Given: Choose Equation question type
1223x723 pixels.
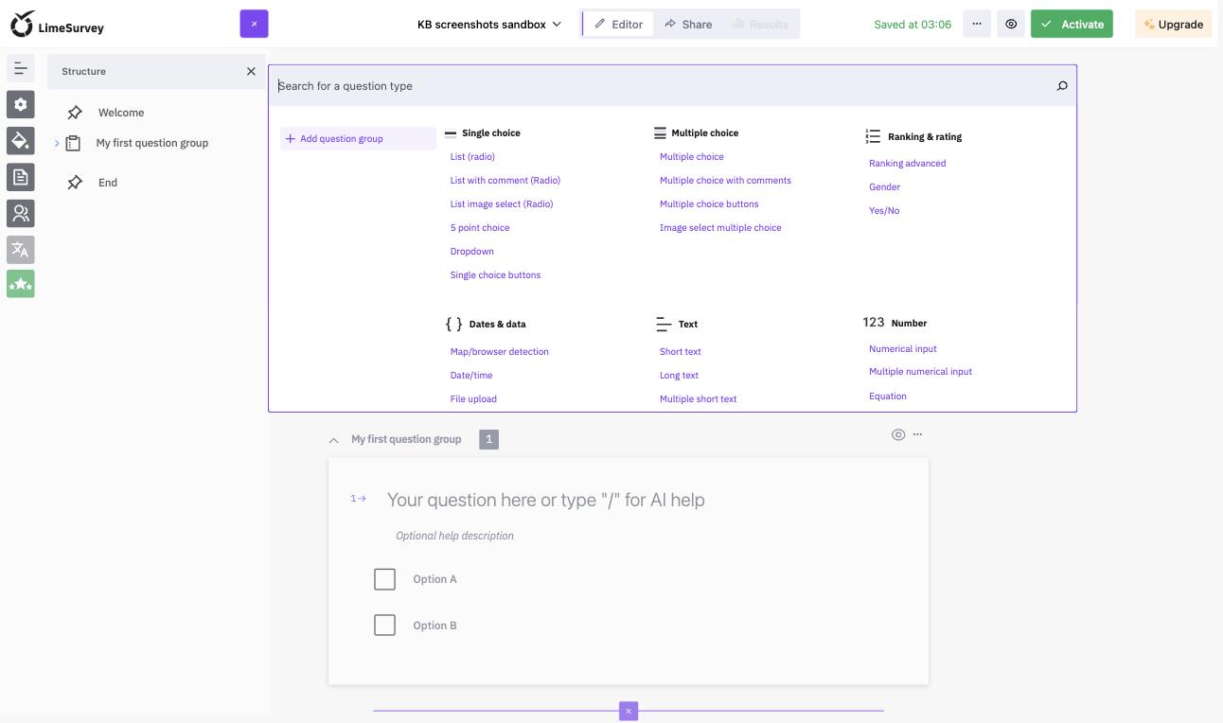Looking at the screenshot, I should click(888, 397).
